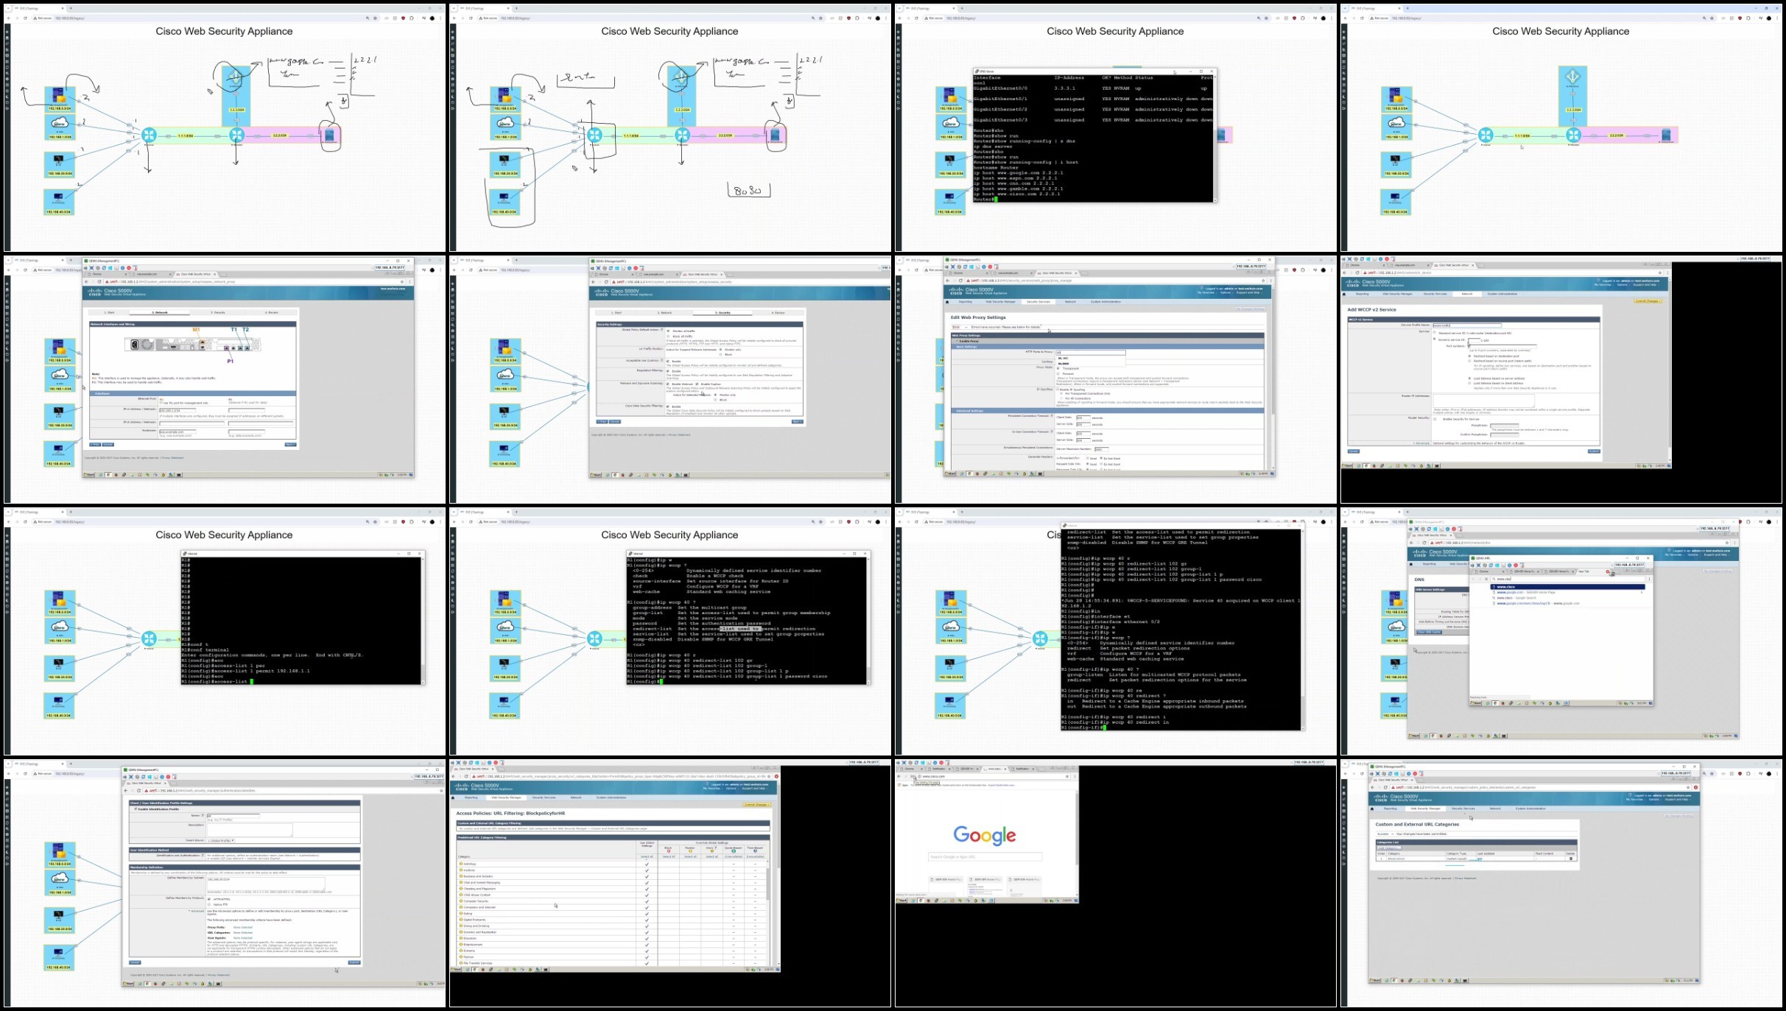Click Next in setup wizard Network step
Screen dimensions: 1786x1011
coord(290,445)
